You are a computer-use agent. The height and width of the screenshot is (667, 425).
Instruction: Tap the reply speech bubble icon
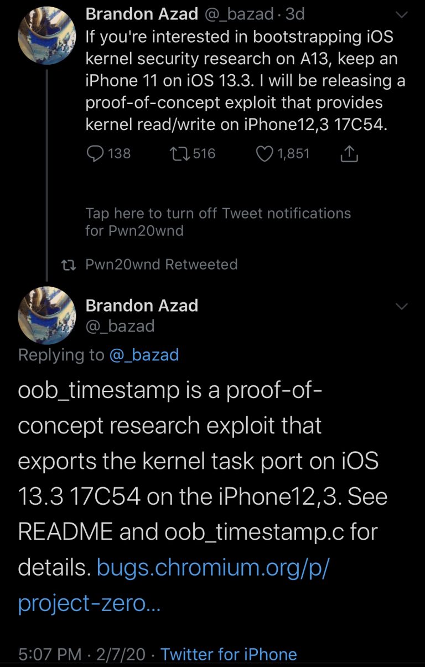[x=96, y=153]
